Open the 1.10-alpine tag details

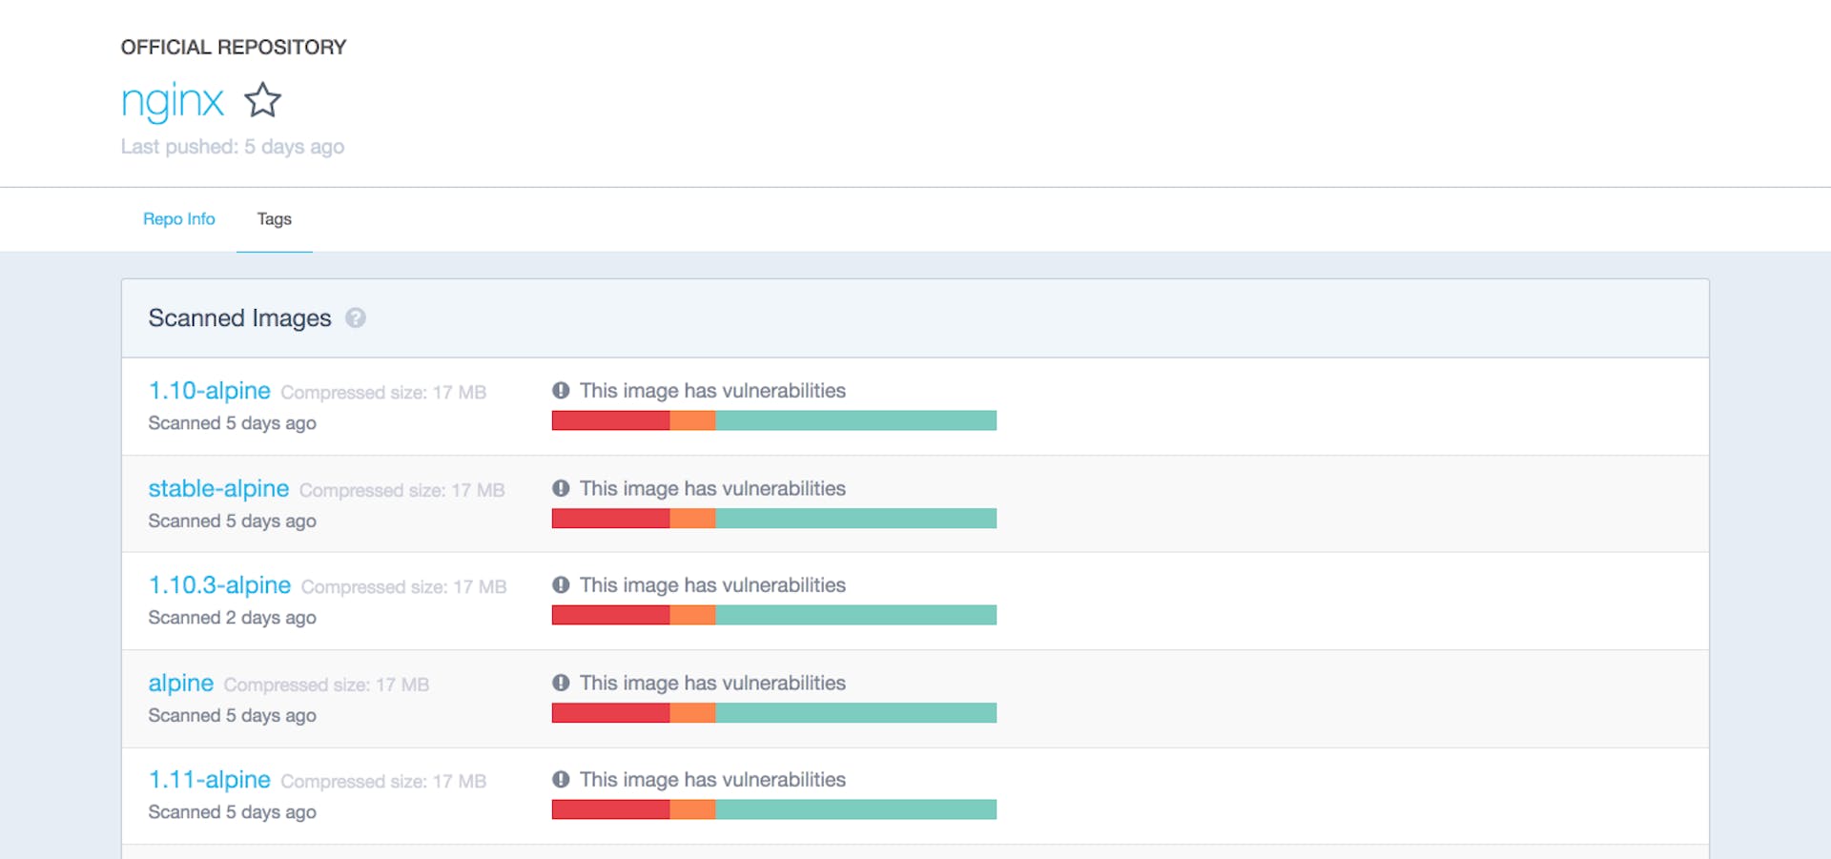(209, 390)
